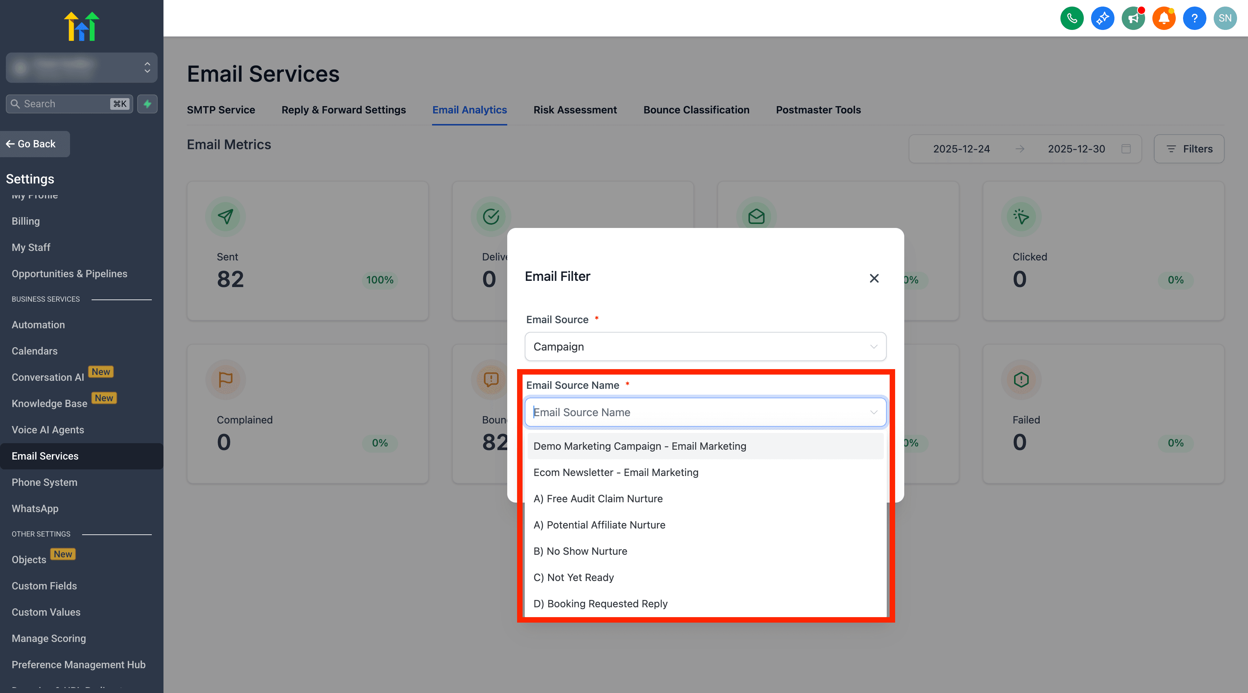Click the sidebar search field

63,104
